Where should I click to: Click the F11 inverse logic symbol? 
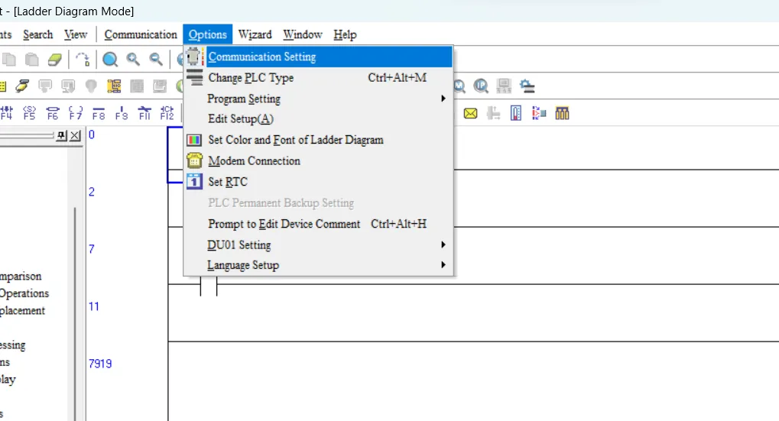click(x=144, y=113)
